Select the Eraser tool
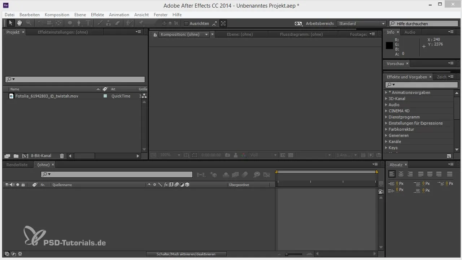The width and height of the screenshot is (462, 260). click(x=117, y=23)
